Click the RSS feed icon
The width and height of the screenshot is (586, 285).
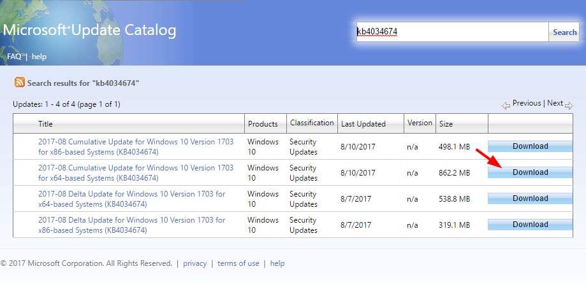click(x=19, y=83)
